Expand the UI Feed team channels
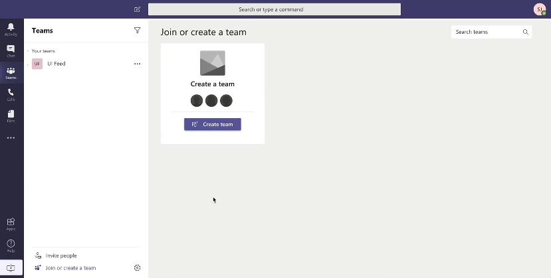This screenshot has height=278, width=551. [28, 64]
